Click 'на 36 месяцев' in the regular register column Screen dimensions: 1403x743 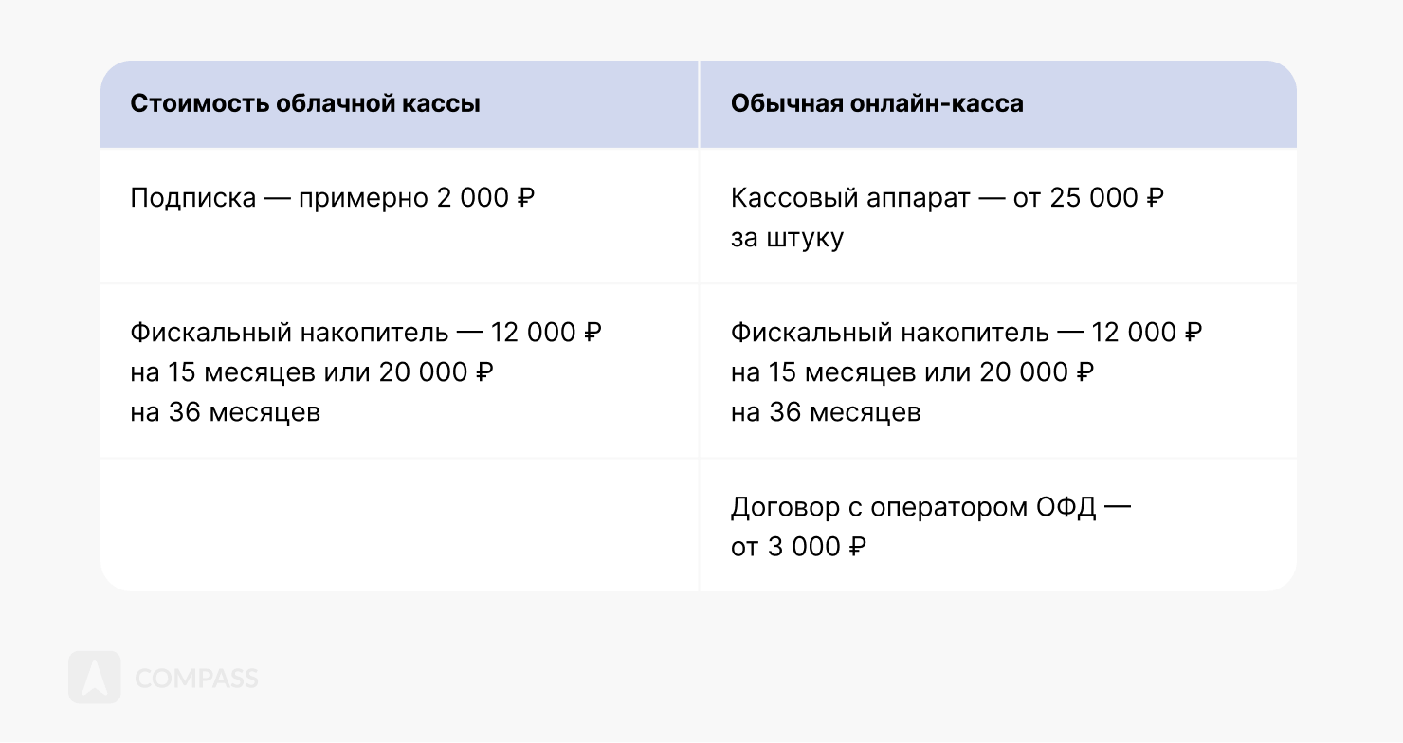(826, 412)
